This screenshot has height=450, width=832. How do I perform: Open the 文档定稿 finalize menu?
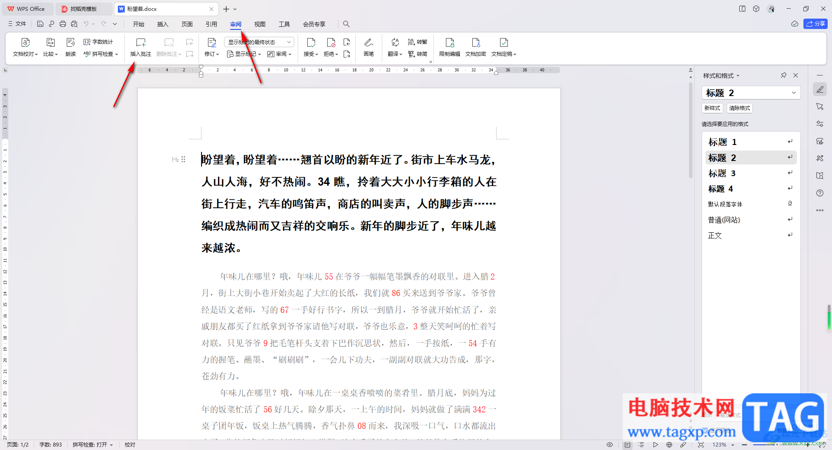504,48
